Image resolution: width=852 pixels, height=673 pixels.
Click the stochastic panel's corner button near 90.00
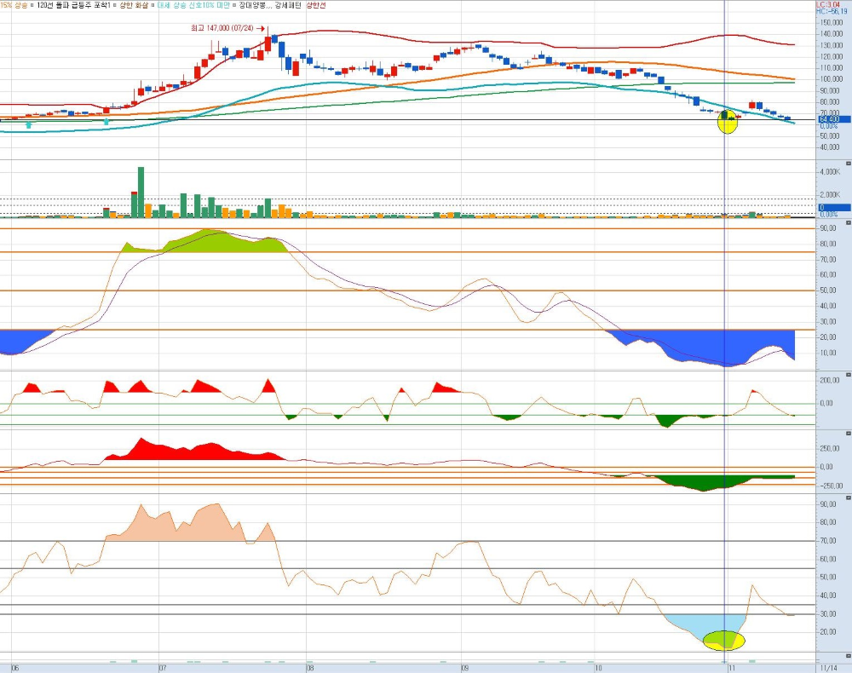coord(849,222)
